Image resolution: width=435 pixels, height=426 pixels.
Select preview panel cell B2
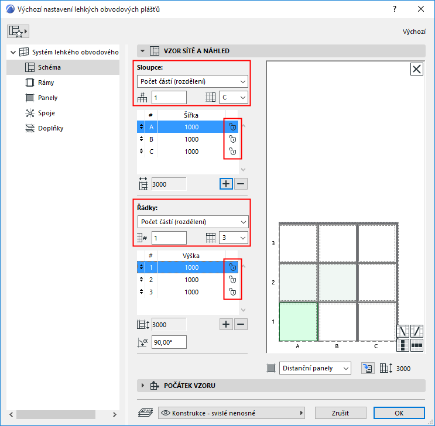[x=337, y=282]
